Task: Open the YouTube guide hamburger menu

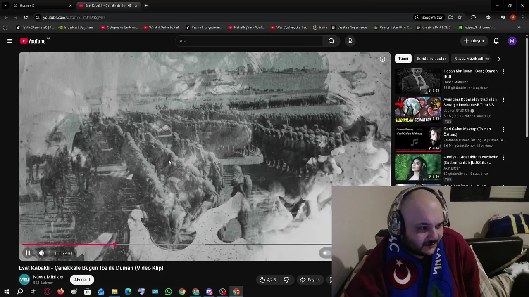Action: tap(10, 41)
